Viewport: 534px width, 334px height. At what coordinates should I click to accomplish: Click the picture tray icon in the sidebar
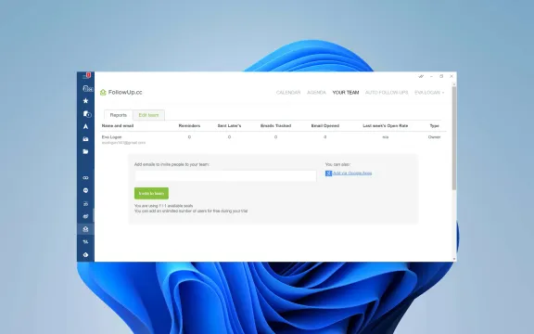(86, 139)
